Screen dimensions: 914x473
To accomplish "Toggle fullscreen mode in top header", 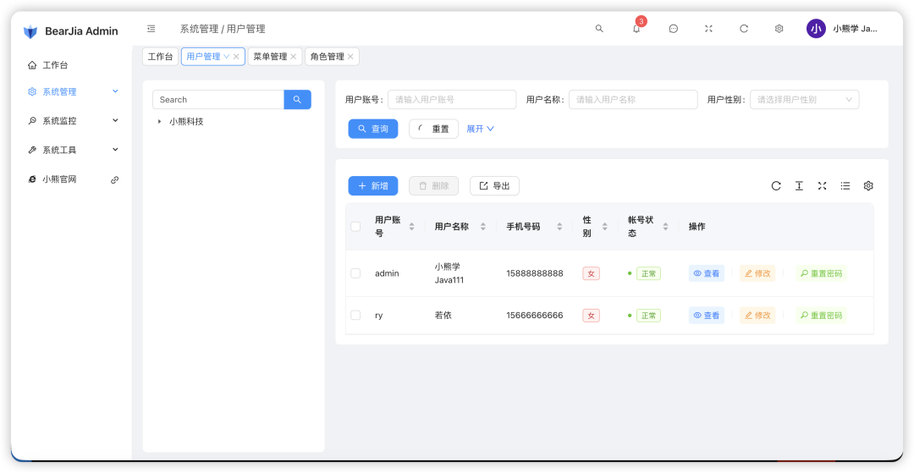I will 708,29.
